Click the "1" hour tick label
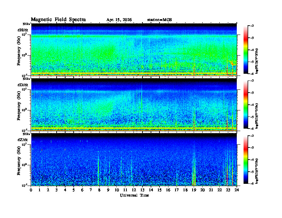The width and height of the screenshot is (282, 218). tap(40, 190)
